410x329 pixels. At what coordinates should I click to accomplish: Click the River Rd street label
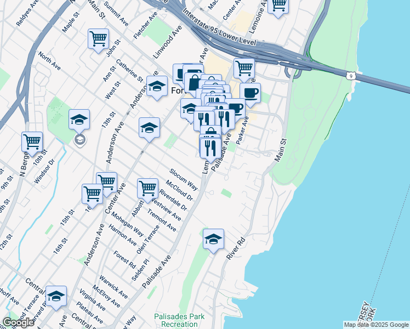pos(236,248)
